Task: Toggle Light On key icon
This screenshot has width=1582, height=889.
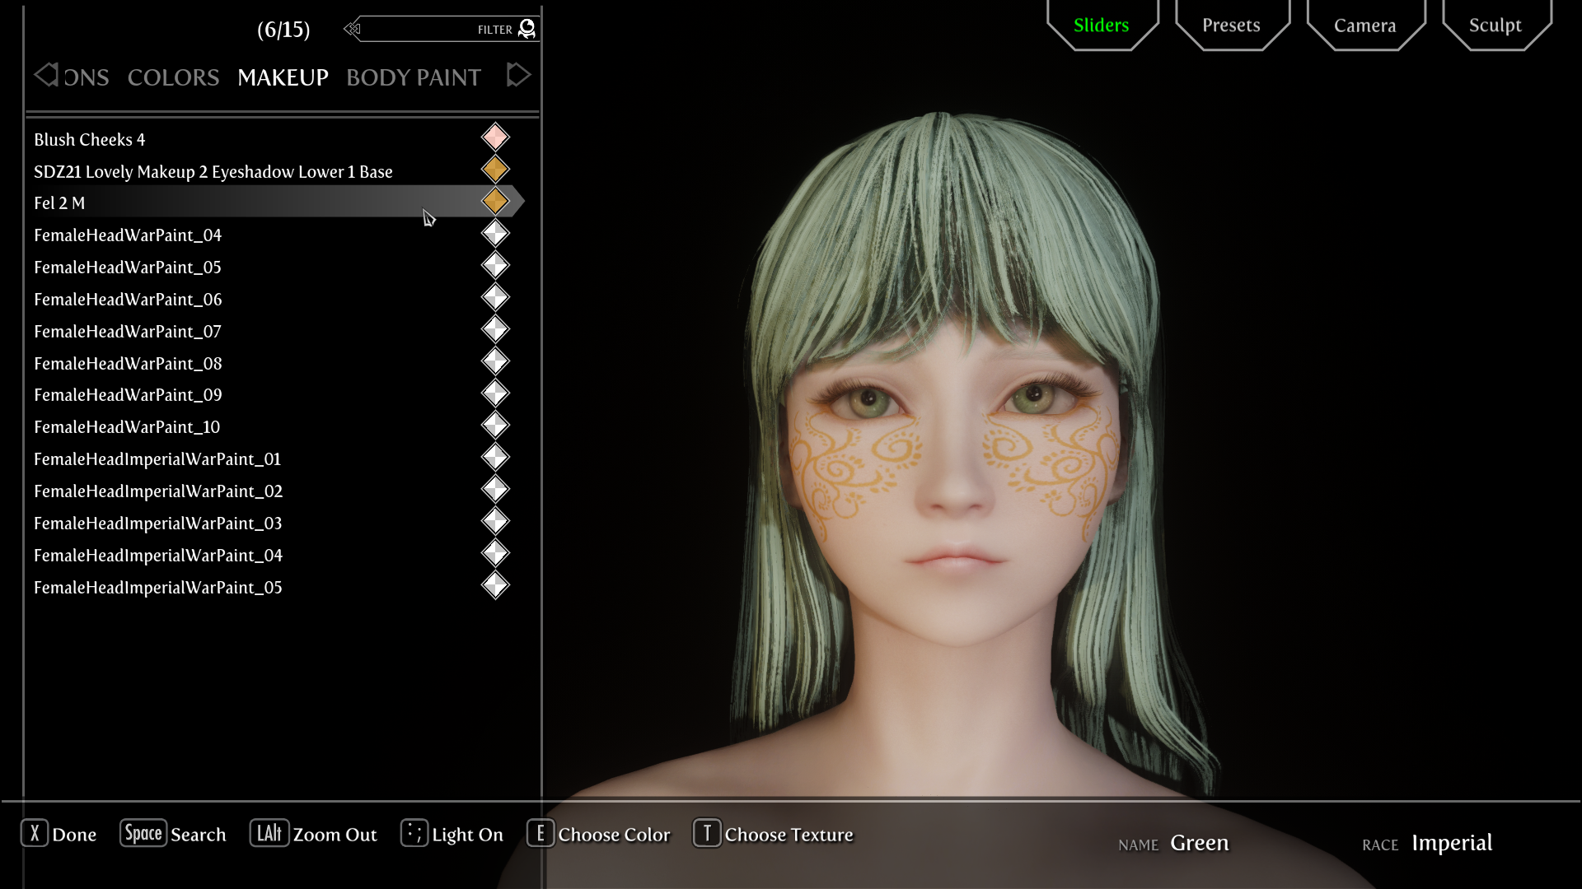Action: (414, 834)
